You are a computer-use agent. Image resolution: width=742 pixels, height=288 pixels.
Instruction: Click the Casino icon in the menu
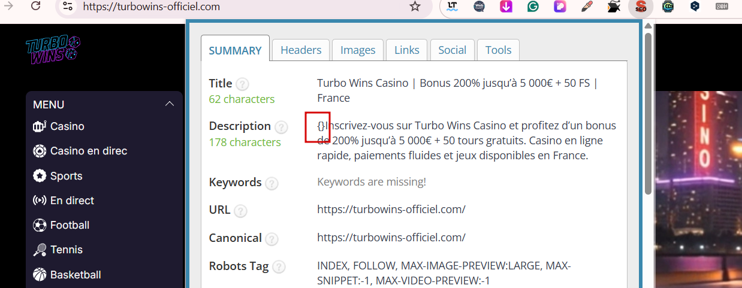click(x=40, y=126)
